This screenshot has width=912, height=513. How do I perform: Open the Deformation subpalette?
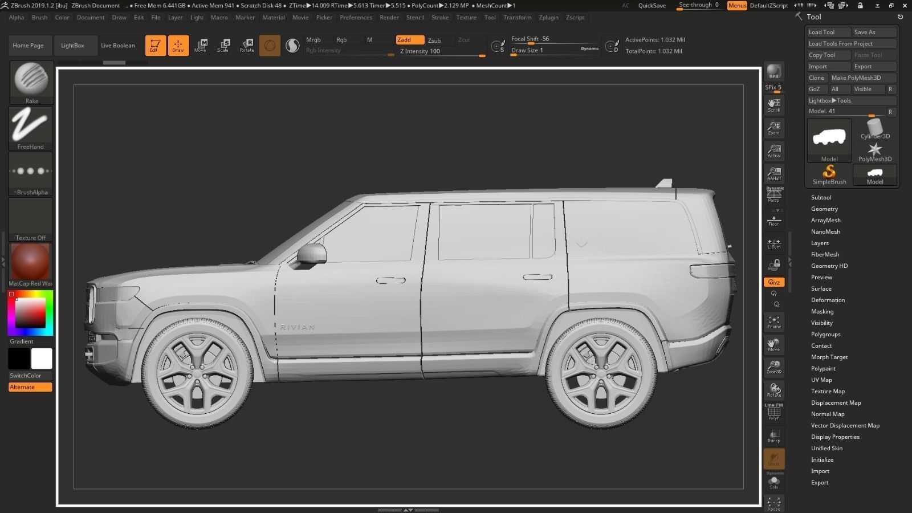pyautogui.click(x=828, y=300)
